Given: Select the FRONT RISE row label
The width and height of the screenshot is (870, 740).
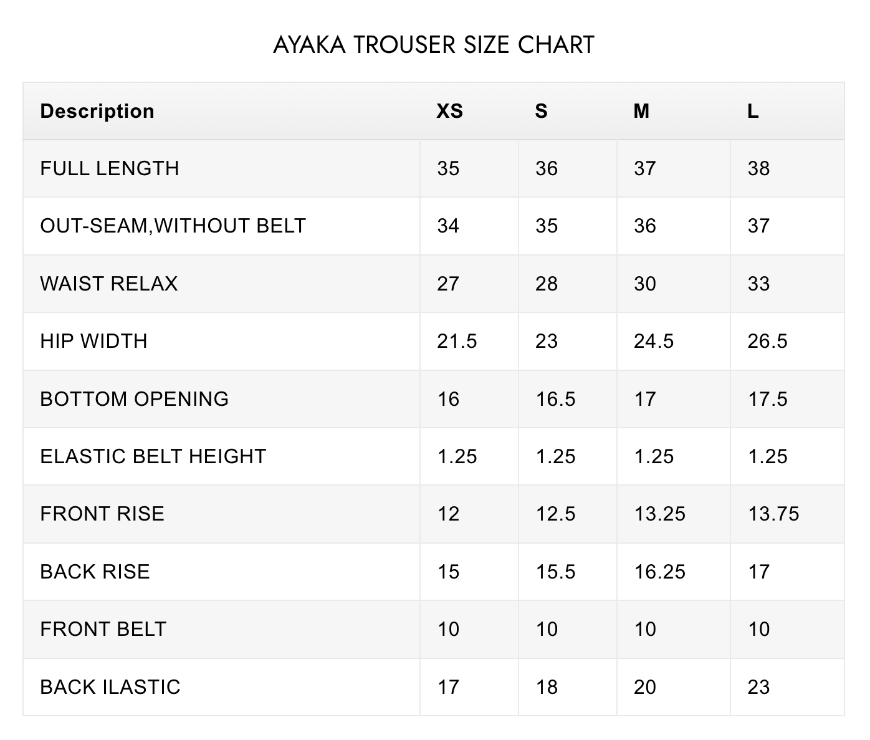Looking at the screenshot, I should pyautogui.click(x=102, y=514).
